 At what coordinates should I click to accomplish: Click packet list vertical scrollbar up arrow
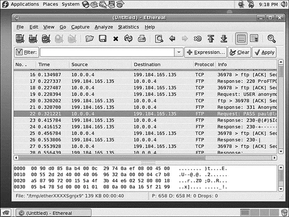pos(281,62)
